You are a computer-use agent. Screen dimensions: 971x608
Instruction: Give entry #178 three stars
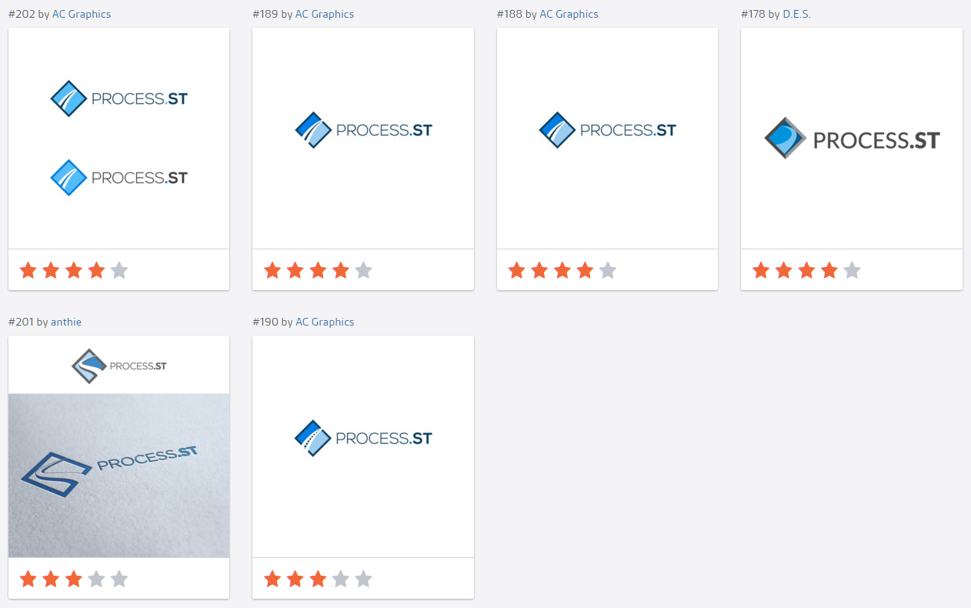tap(806, 270)
